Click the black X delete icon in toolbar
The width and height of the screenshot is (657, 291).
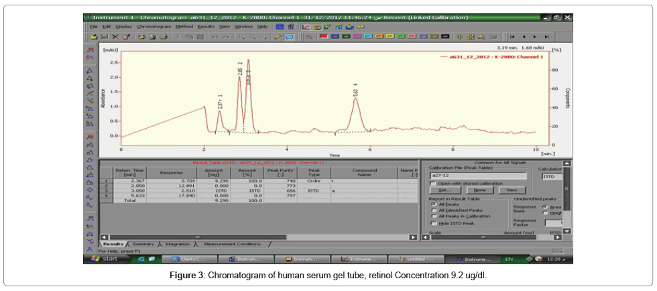115,36
